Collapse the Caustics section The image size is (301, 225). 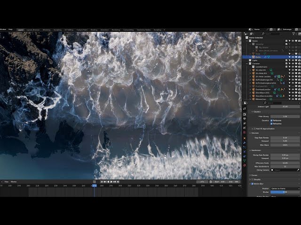tap(252, 112)
